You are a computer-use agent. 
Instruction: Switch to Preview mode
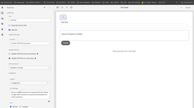point(188,8)
